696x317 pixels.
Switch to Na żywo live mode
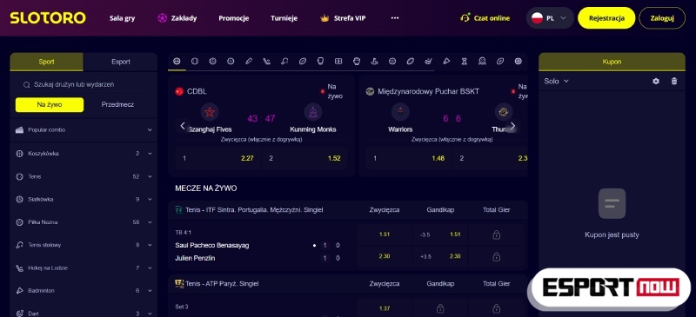coord(50,104)
